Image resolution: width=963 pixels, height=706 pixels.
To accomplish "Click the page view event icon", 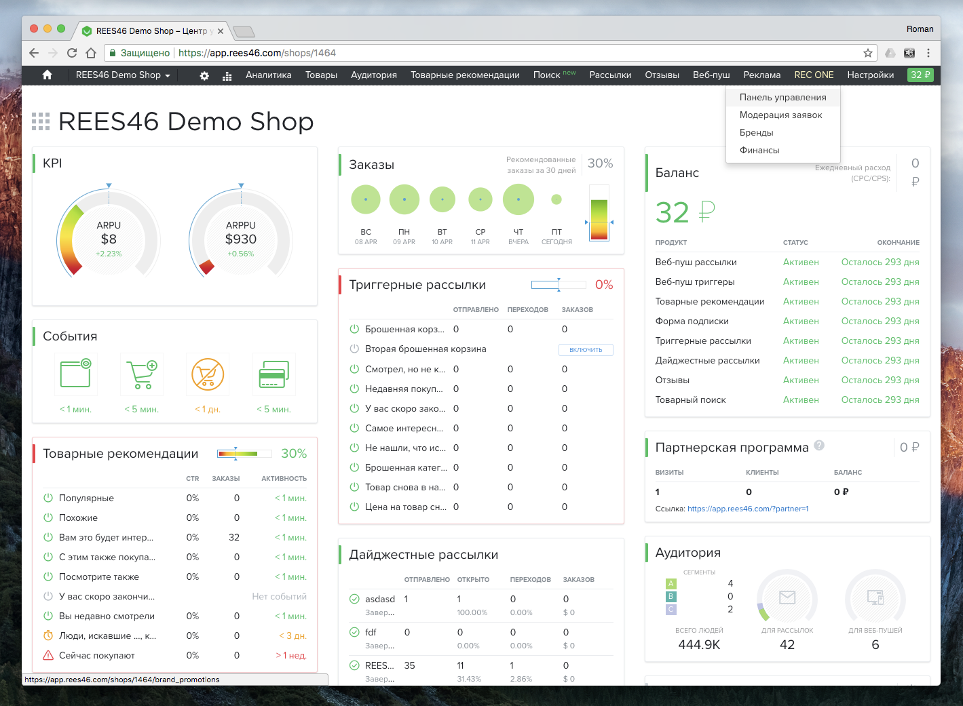I will [x=75, y=374].
